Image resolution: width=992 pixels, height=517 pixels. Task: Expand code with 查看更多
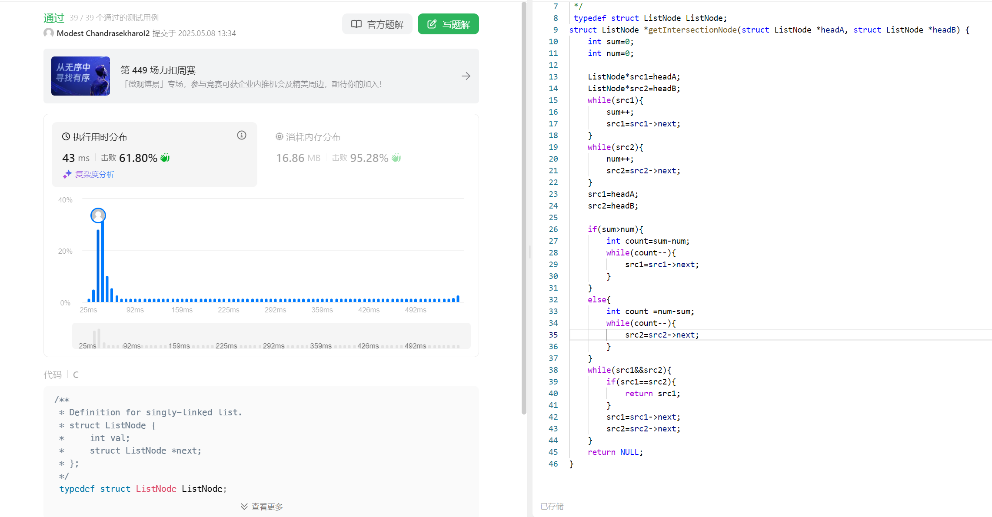click(262, 507)
